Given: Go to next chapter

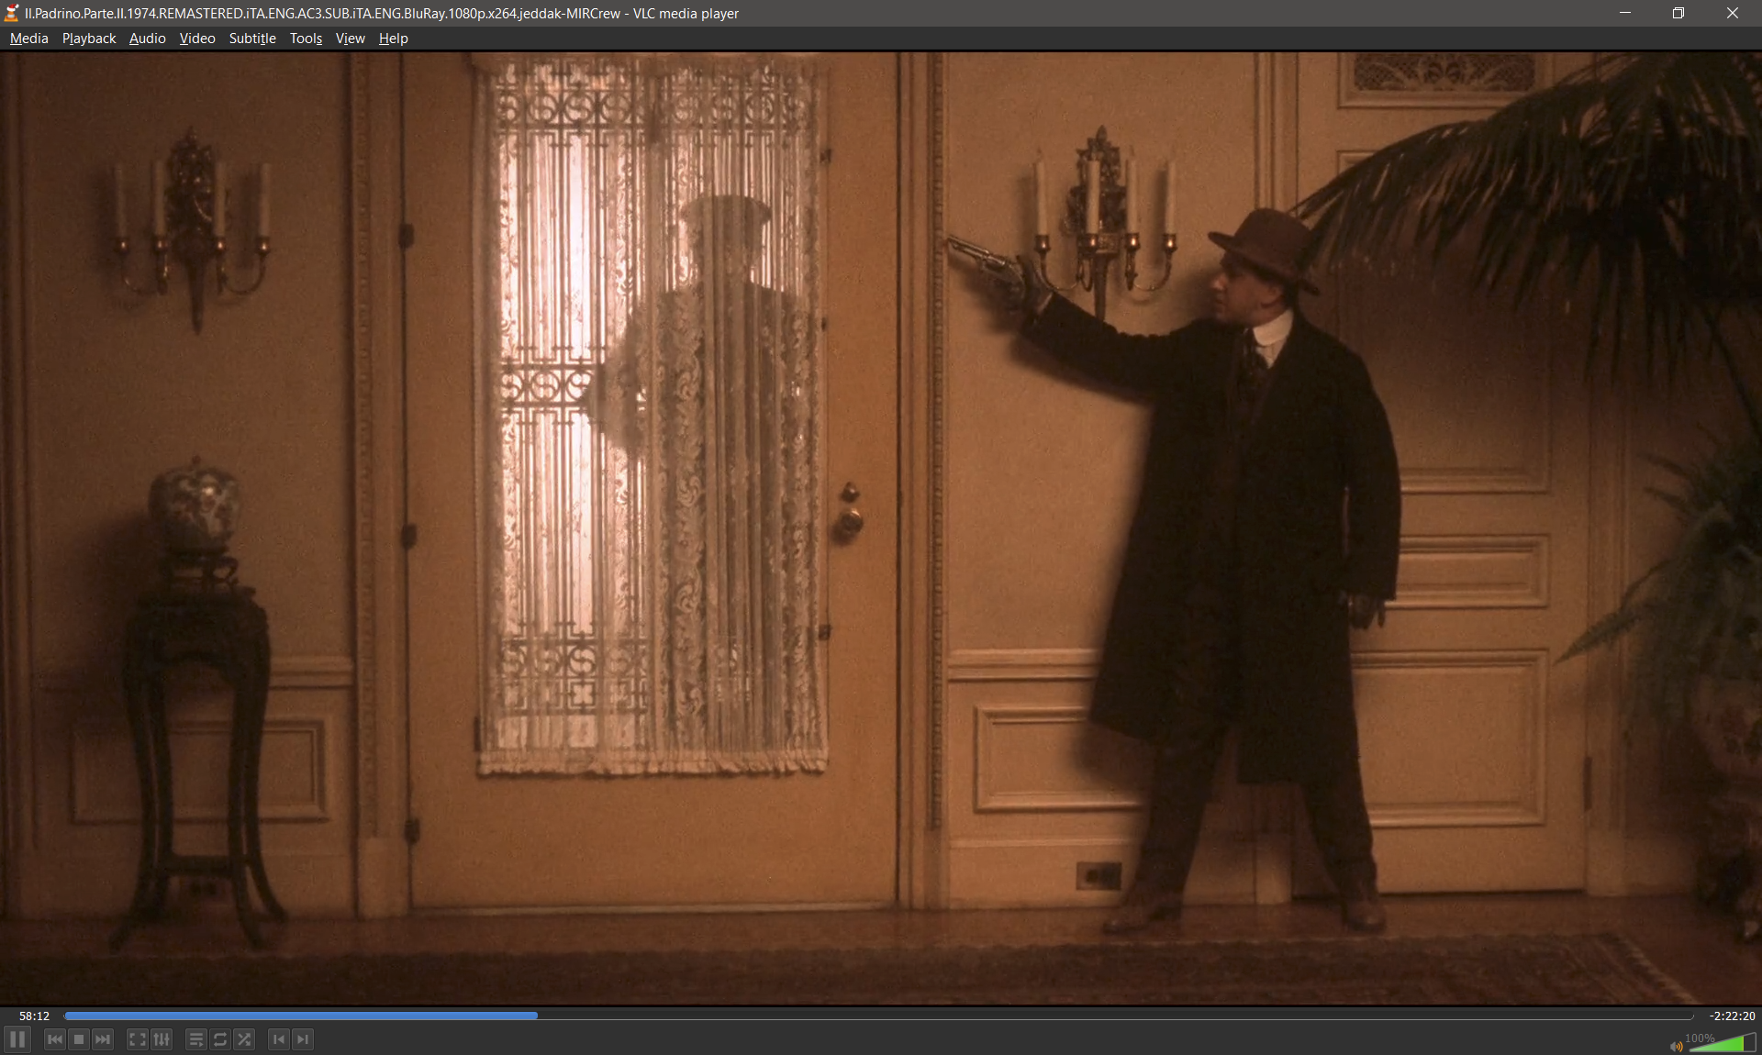Looking at the screenshot, I should click(303, 1038).
